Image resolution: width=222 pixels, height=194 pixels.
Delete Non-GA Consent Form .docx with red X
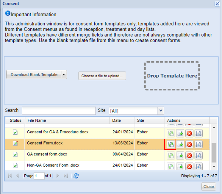(189, 166)
